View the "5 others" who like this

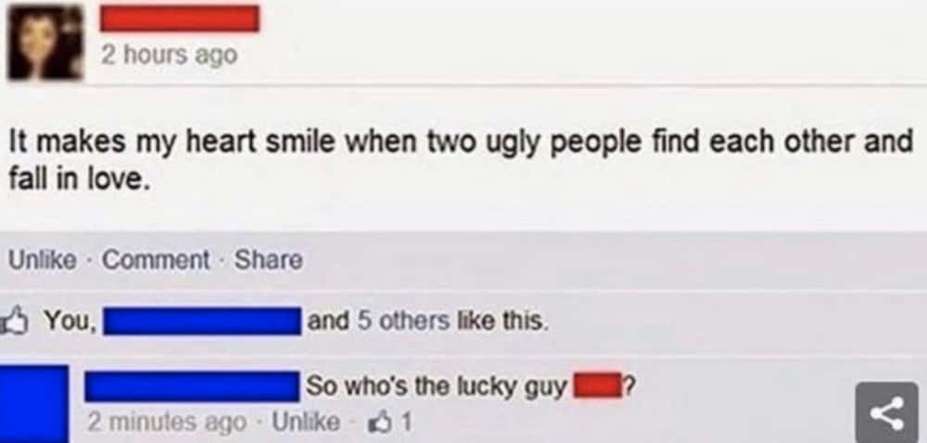pos(404,321)
